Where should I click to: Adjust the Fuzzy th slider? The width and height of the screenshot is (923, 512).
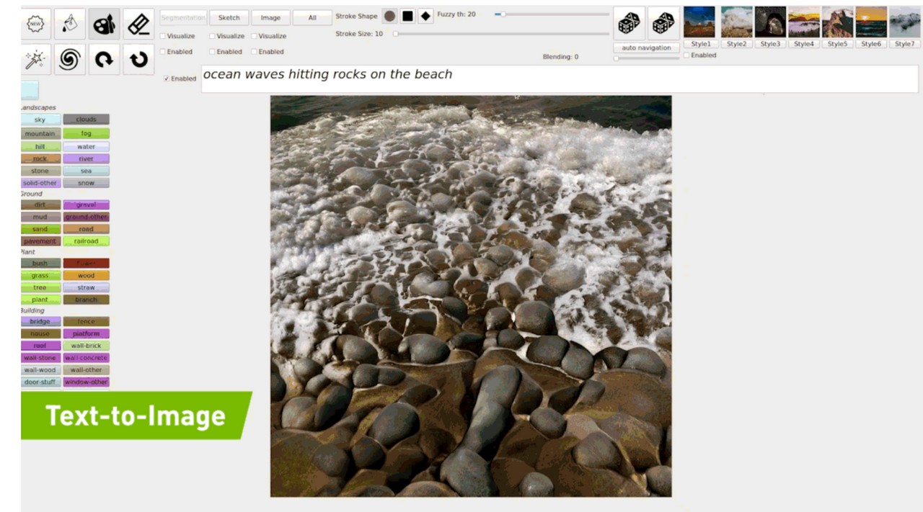(503, 14)
